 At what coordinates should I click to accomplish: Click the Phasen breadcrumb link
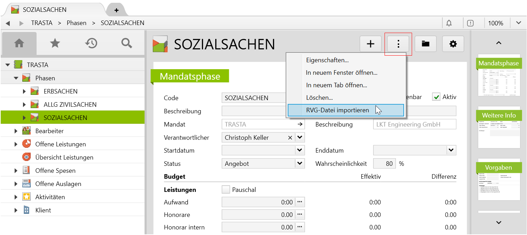pyautogui.click(x=76, y=23)
